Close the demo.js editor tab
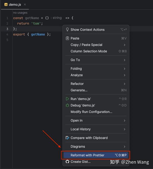Screen dimensions: 153x169 pos(25,5)
